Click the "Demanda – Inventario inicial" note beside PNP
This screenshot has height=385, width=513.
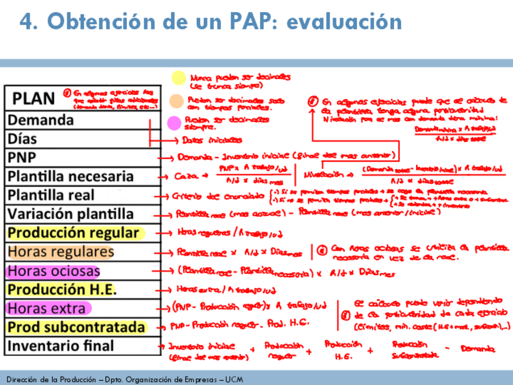286,157
